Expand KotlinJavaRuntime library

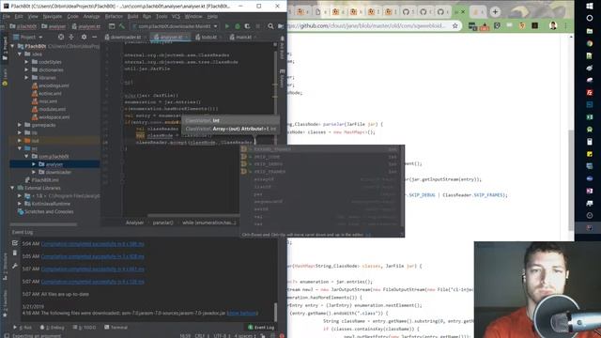tap(20, 204)
